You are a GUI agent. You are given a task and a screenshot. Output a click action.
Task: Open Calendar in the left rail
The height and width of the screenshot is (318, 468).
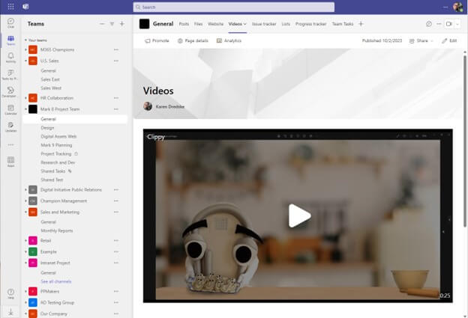click(10, 109)
